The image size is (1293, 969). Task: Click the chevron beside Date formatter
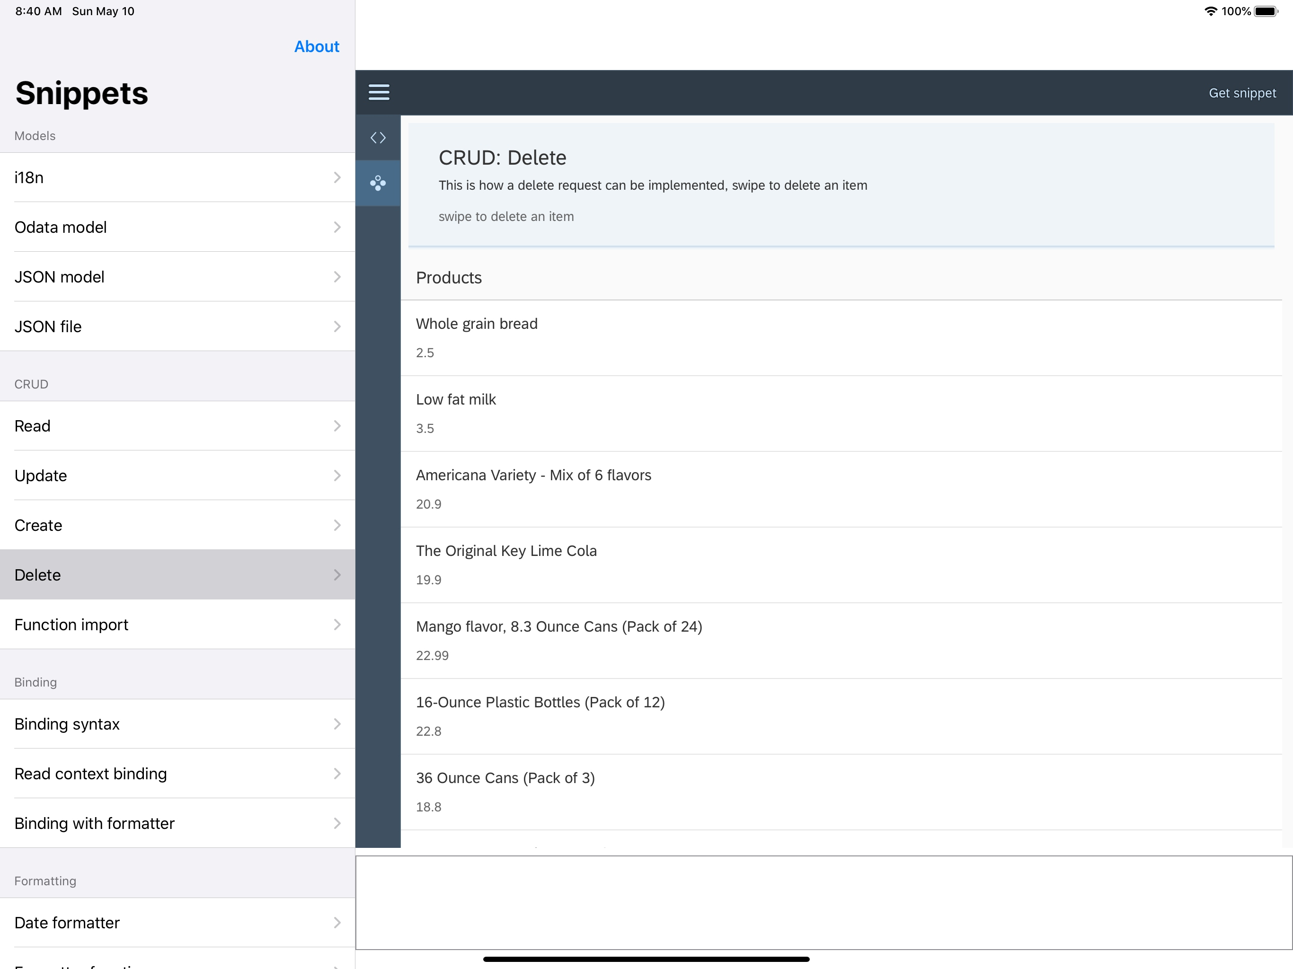pos(337,923)
